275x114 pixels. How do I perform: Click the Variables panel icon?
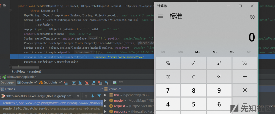tap(106, 89)
